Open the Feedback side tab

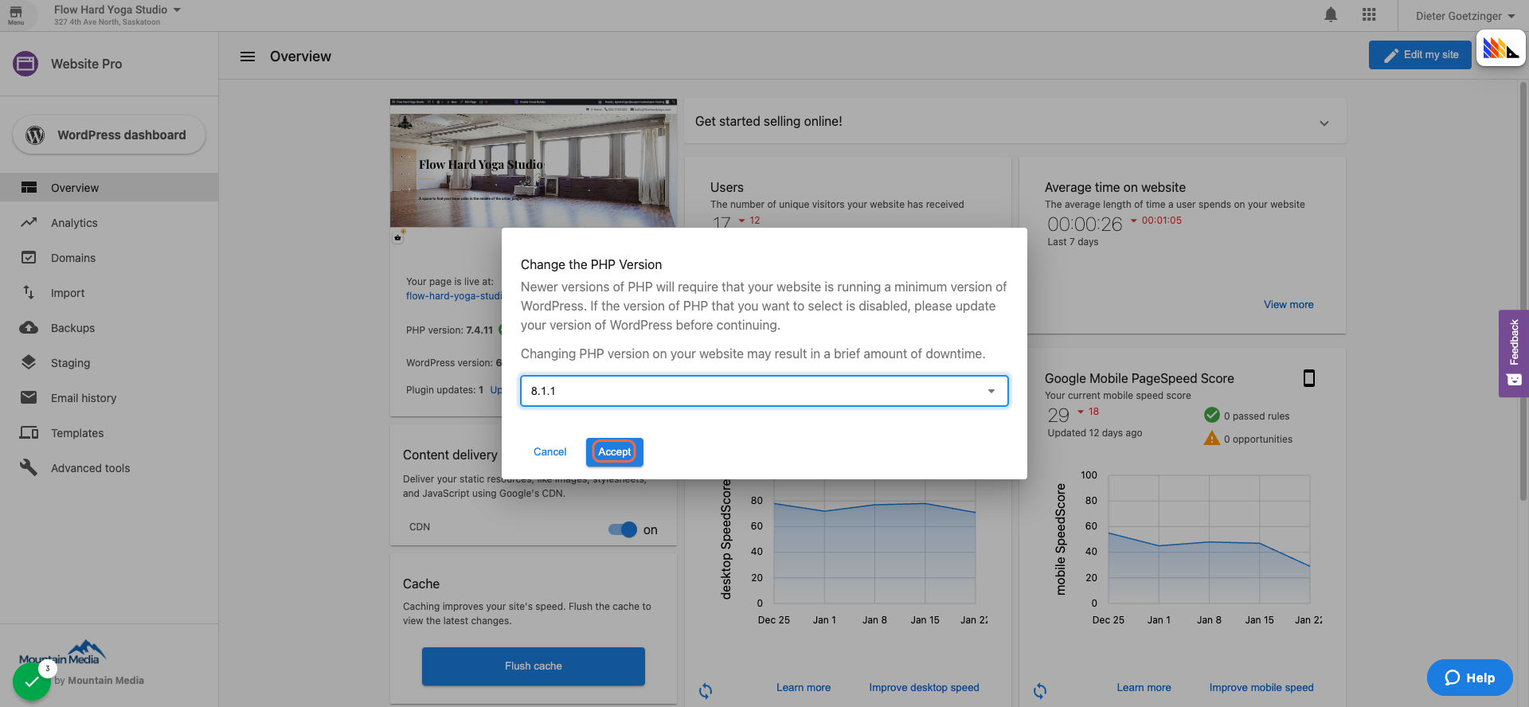click(x=1514, y=353)
